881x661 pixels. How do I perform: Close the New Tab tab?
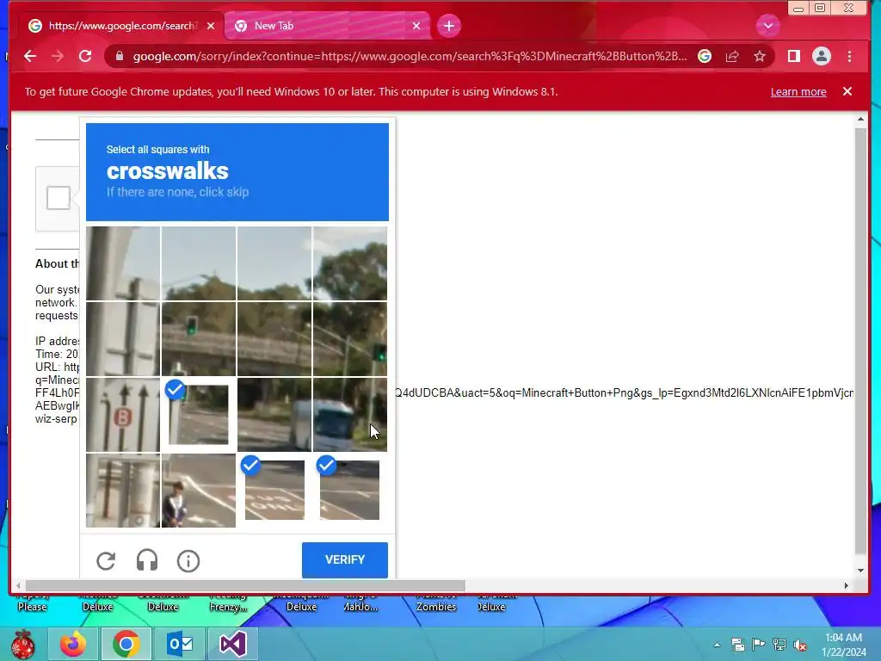(416, 26)
